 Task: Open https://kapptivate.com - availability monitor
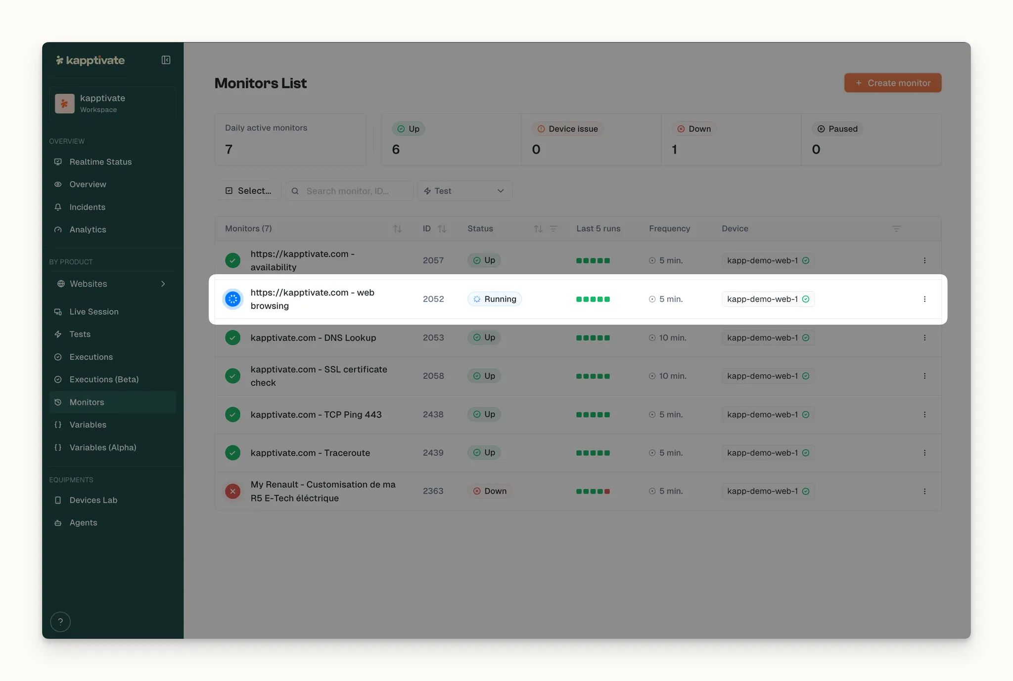click(x=302, y=260)
